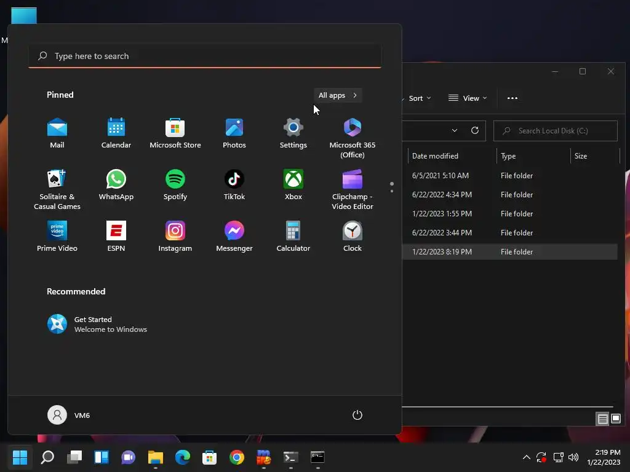Switch File Explorer to details view
This screenshot has width=630, height=472.
[x=602, y=419]
